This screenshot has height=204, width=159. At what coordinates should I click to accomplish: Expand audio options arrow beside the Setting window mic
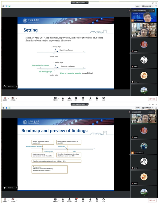pos(9,98)
